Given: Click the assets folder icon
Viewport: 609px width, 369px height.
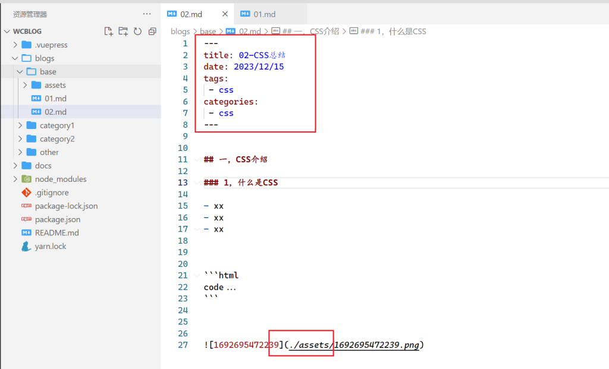Looking at the screenshot, I should tap(36, 85).
